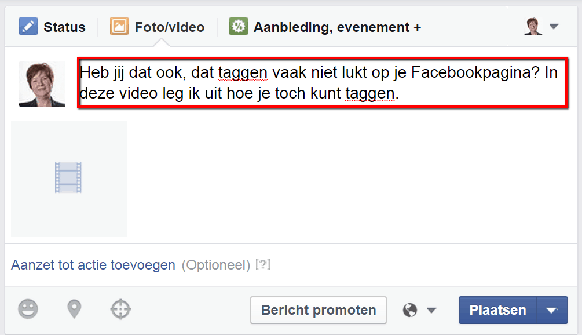Screen dimensions: 582x335
Task: Click the orange Foto/video picture icon
Action: pos(119,26)
